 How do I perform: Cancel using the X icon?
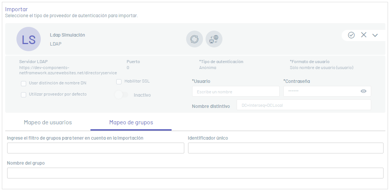(364, 35)
